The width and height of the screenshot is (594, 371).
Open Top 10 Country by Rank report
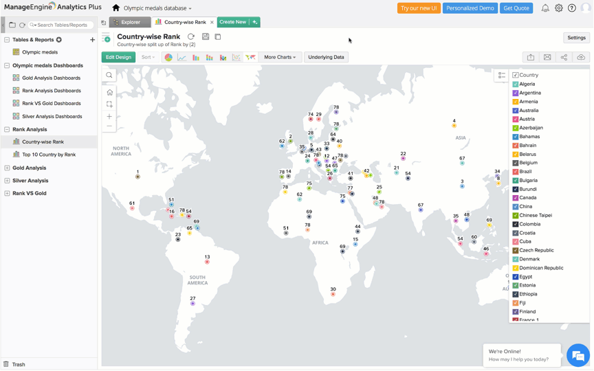coord(49,155)
